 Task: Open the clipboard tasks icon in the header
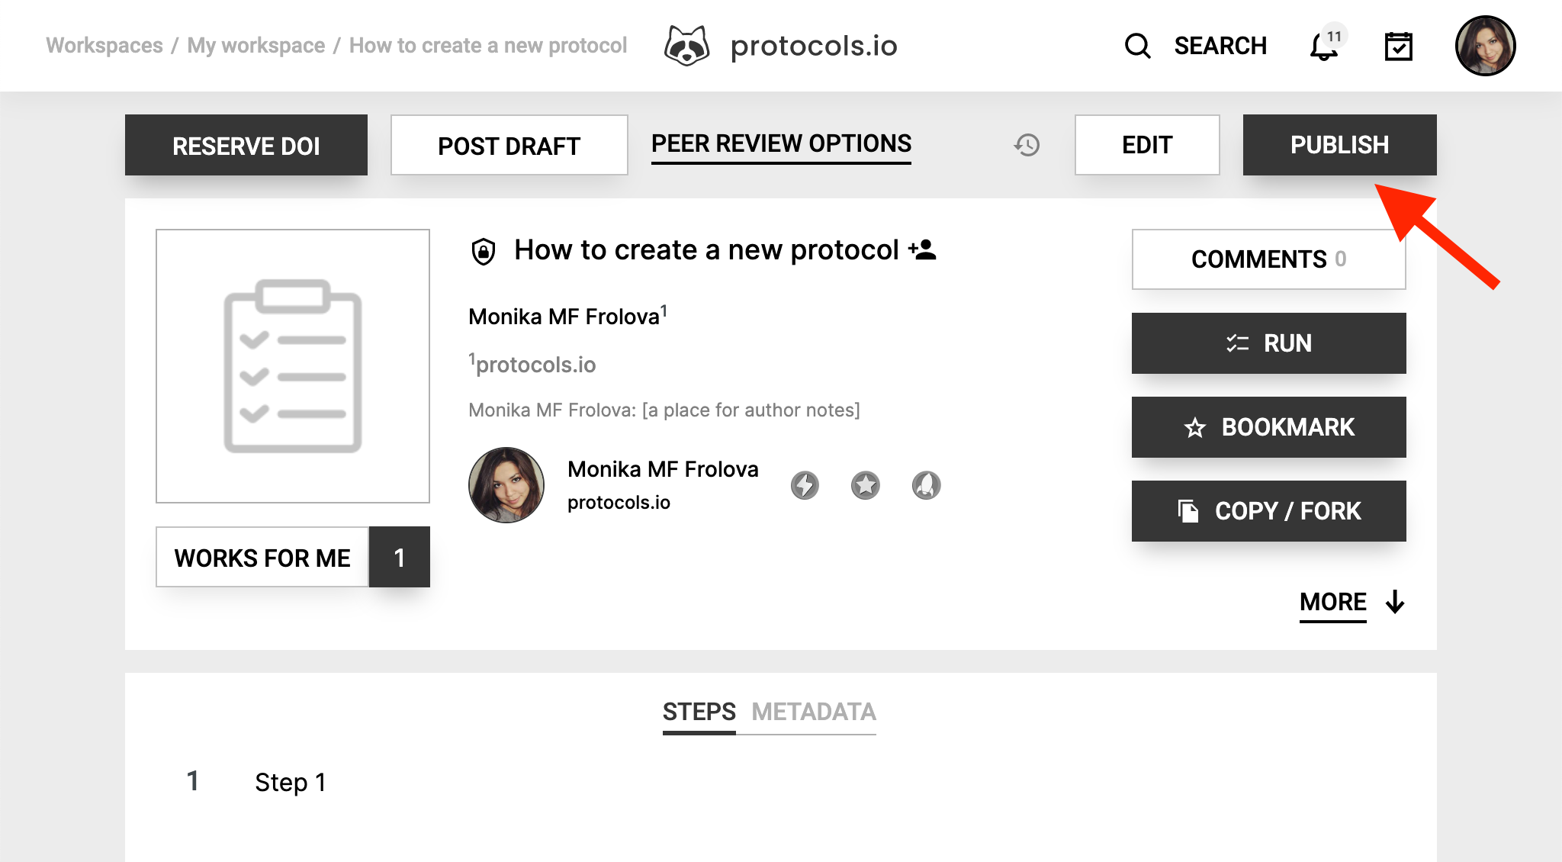1400,47
